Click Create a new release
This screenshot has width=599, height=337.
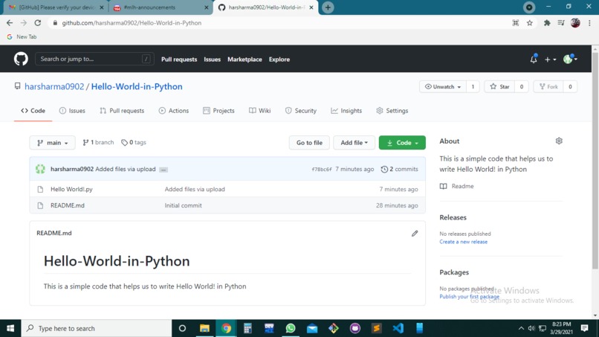tap(464, 242)
